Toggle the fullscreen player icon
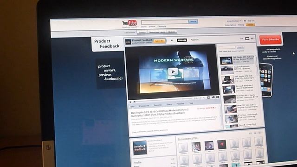This screenshot has height=167, width=297. (218, 97)
